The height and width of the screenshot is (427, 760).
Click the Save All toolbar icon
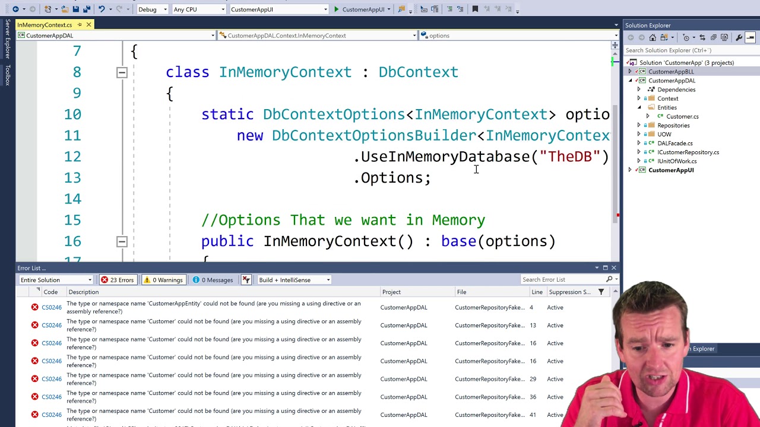86,9
